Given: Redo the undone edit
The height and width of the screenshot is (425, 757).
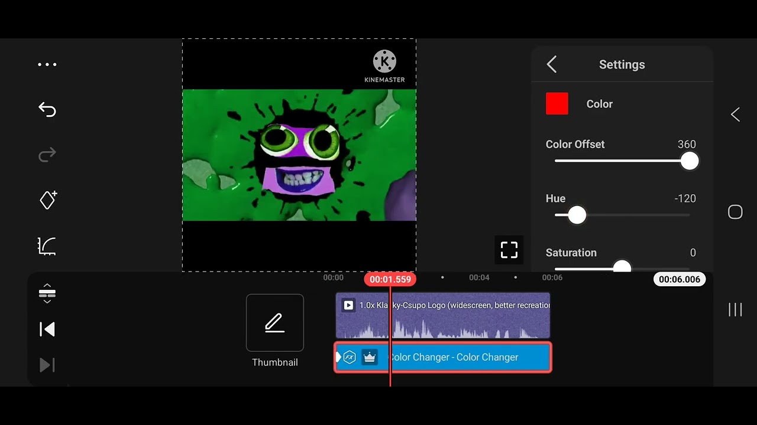Looking at the screenshot, I should [47, 155].
